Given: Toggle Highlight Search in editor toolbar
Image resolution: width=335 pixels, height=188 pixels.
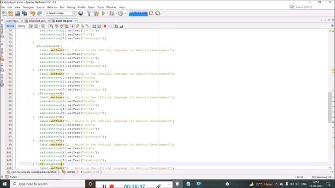Looking at the screenshot, I should click(66, 26).
